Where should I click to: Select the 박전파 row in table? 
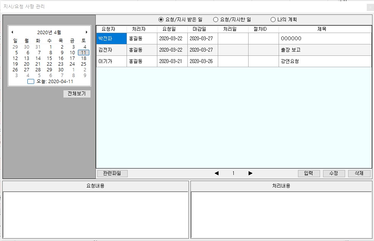tap(111, 38)
